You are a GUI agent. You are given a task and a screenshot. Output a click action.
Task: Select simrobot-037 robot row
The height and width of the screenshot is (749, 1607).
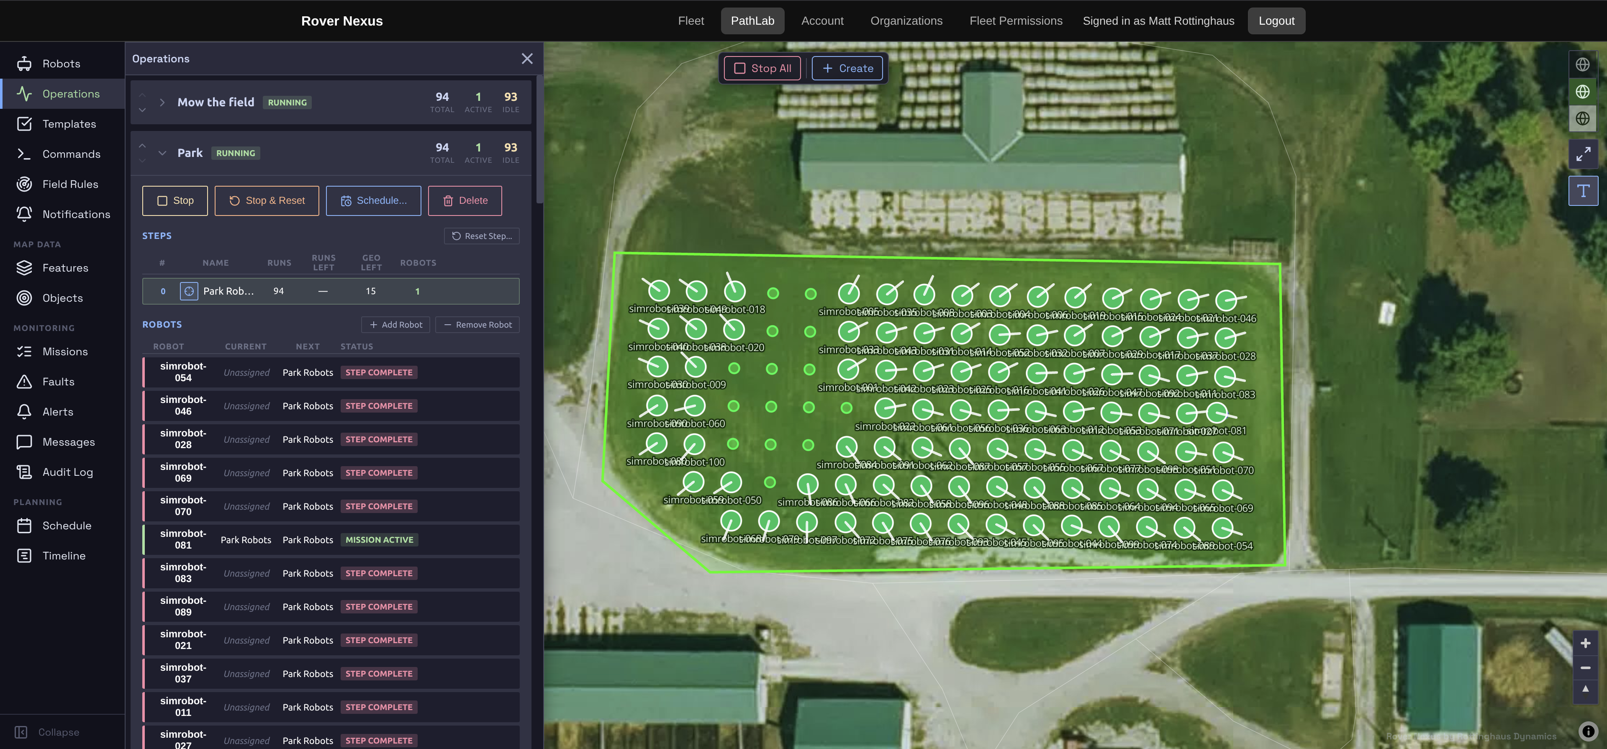pos(331,674)
